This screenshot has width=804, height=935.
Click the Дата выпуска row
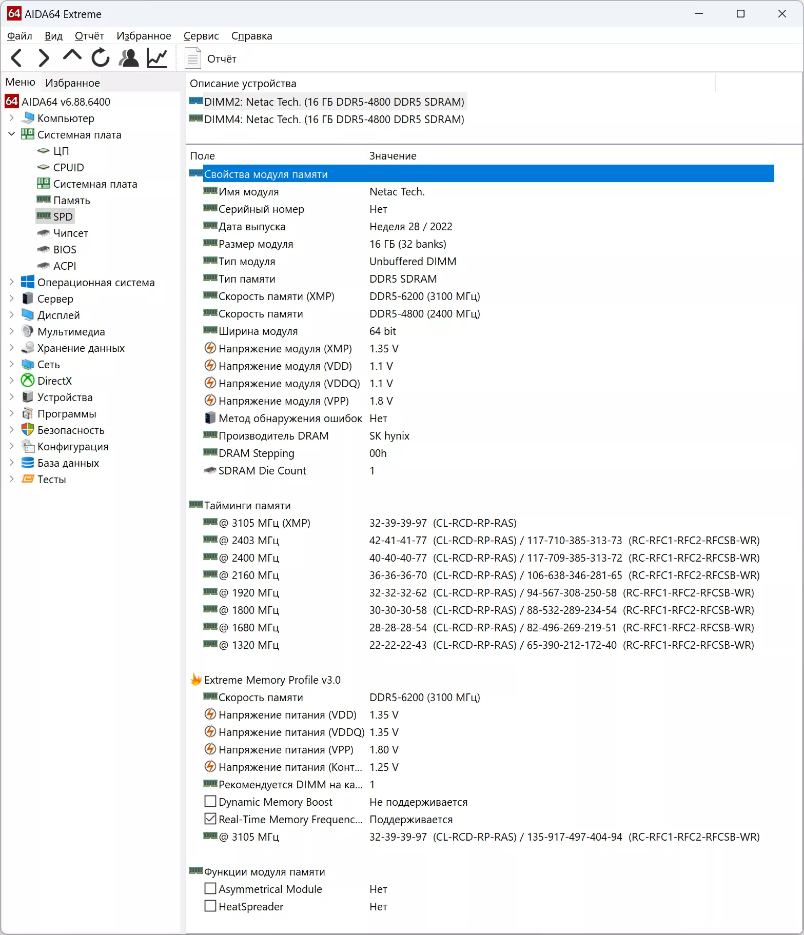481,226
